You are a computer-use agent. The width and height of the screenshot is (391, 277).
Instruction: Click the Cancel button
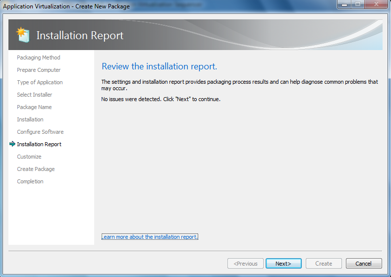coord(364,264)
